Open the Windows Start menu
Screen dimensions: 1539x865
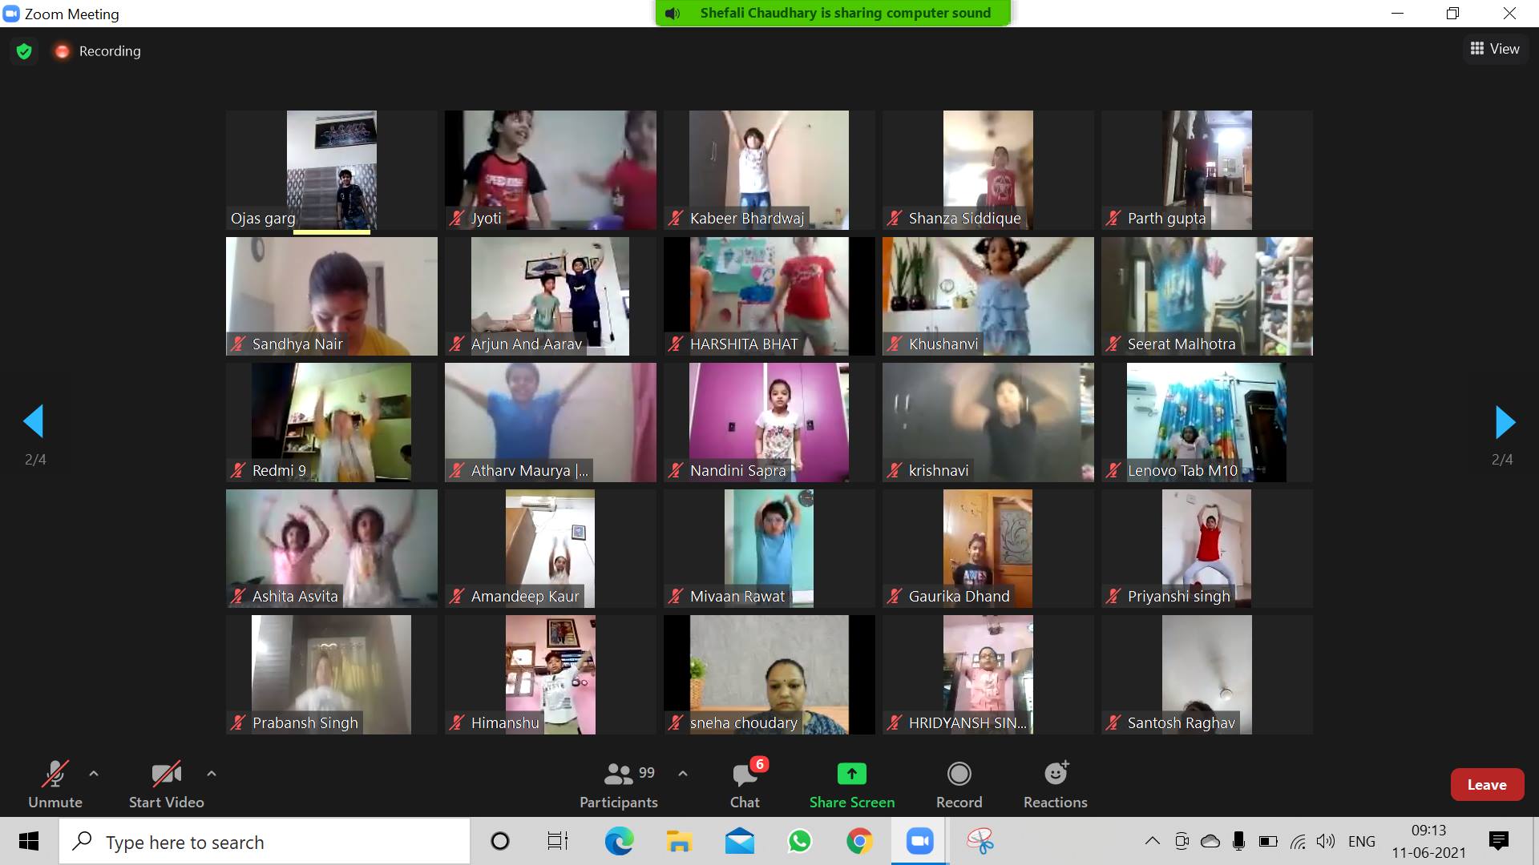point(29,841)
